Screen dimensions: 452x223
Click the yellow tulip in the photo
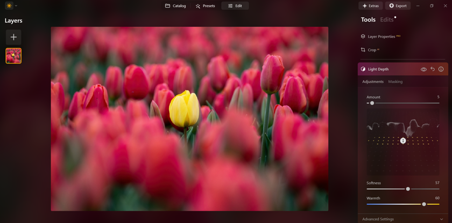coord(185,109)
